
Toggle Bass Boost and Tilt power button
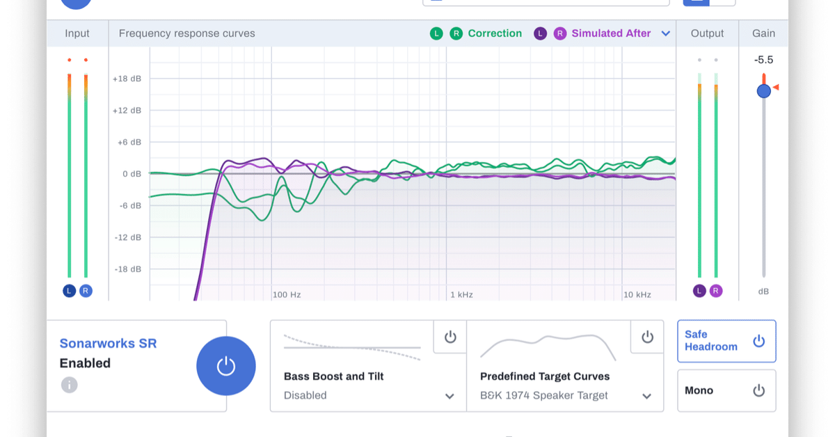[450, 337]
